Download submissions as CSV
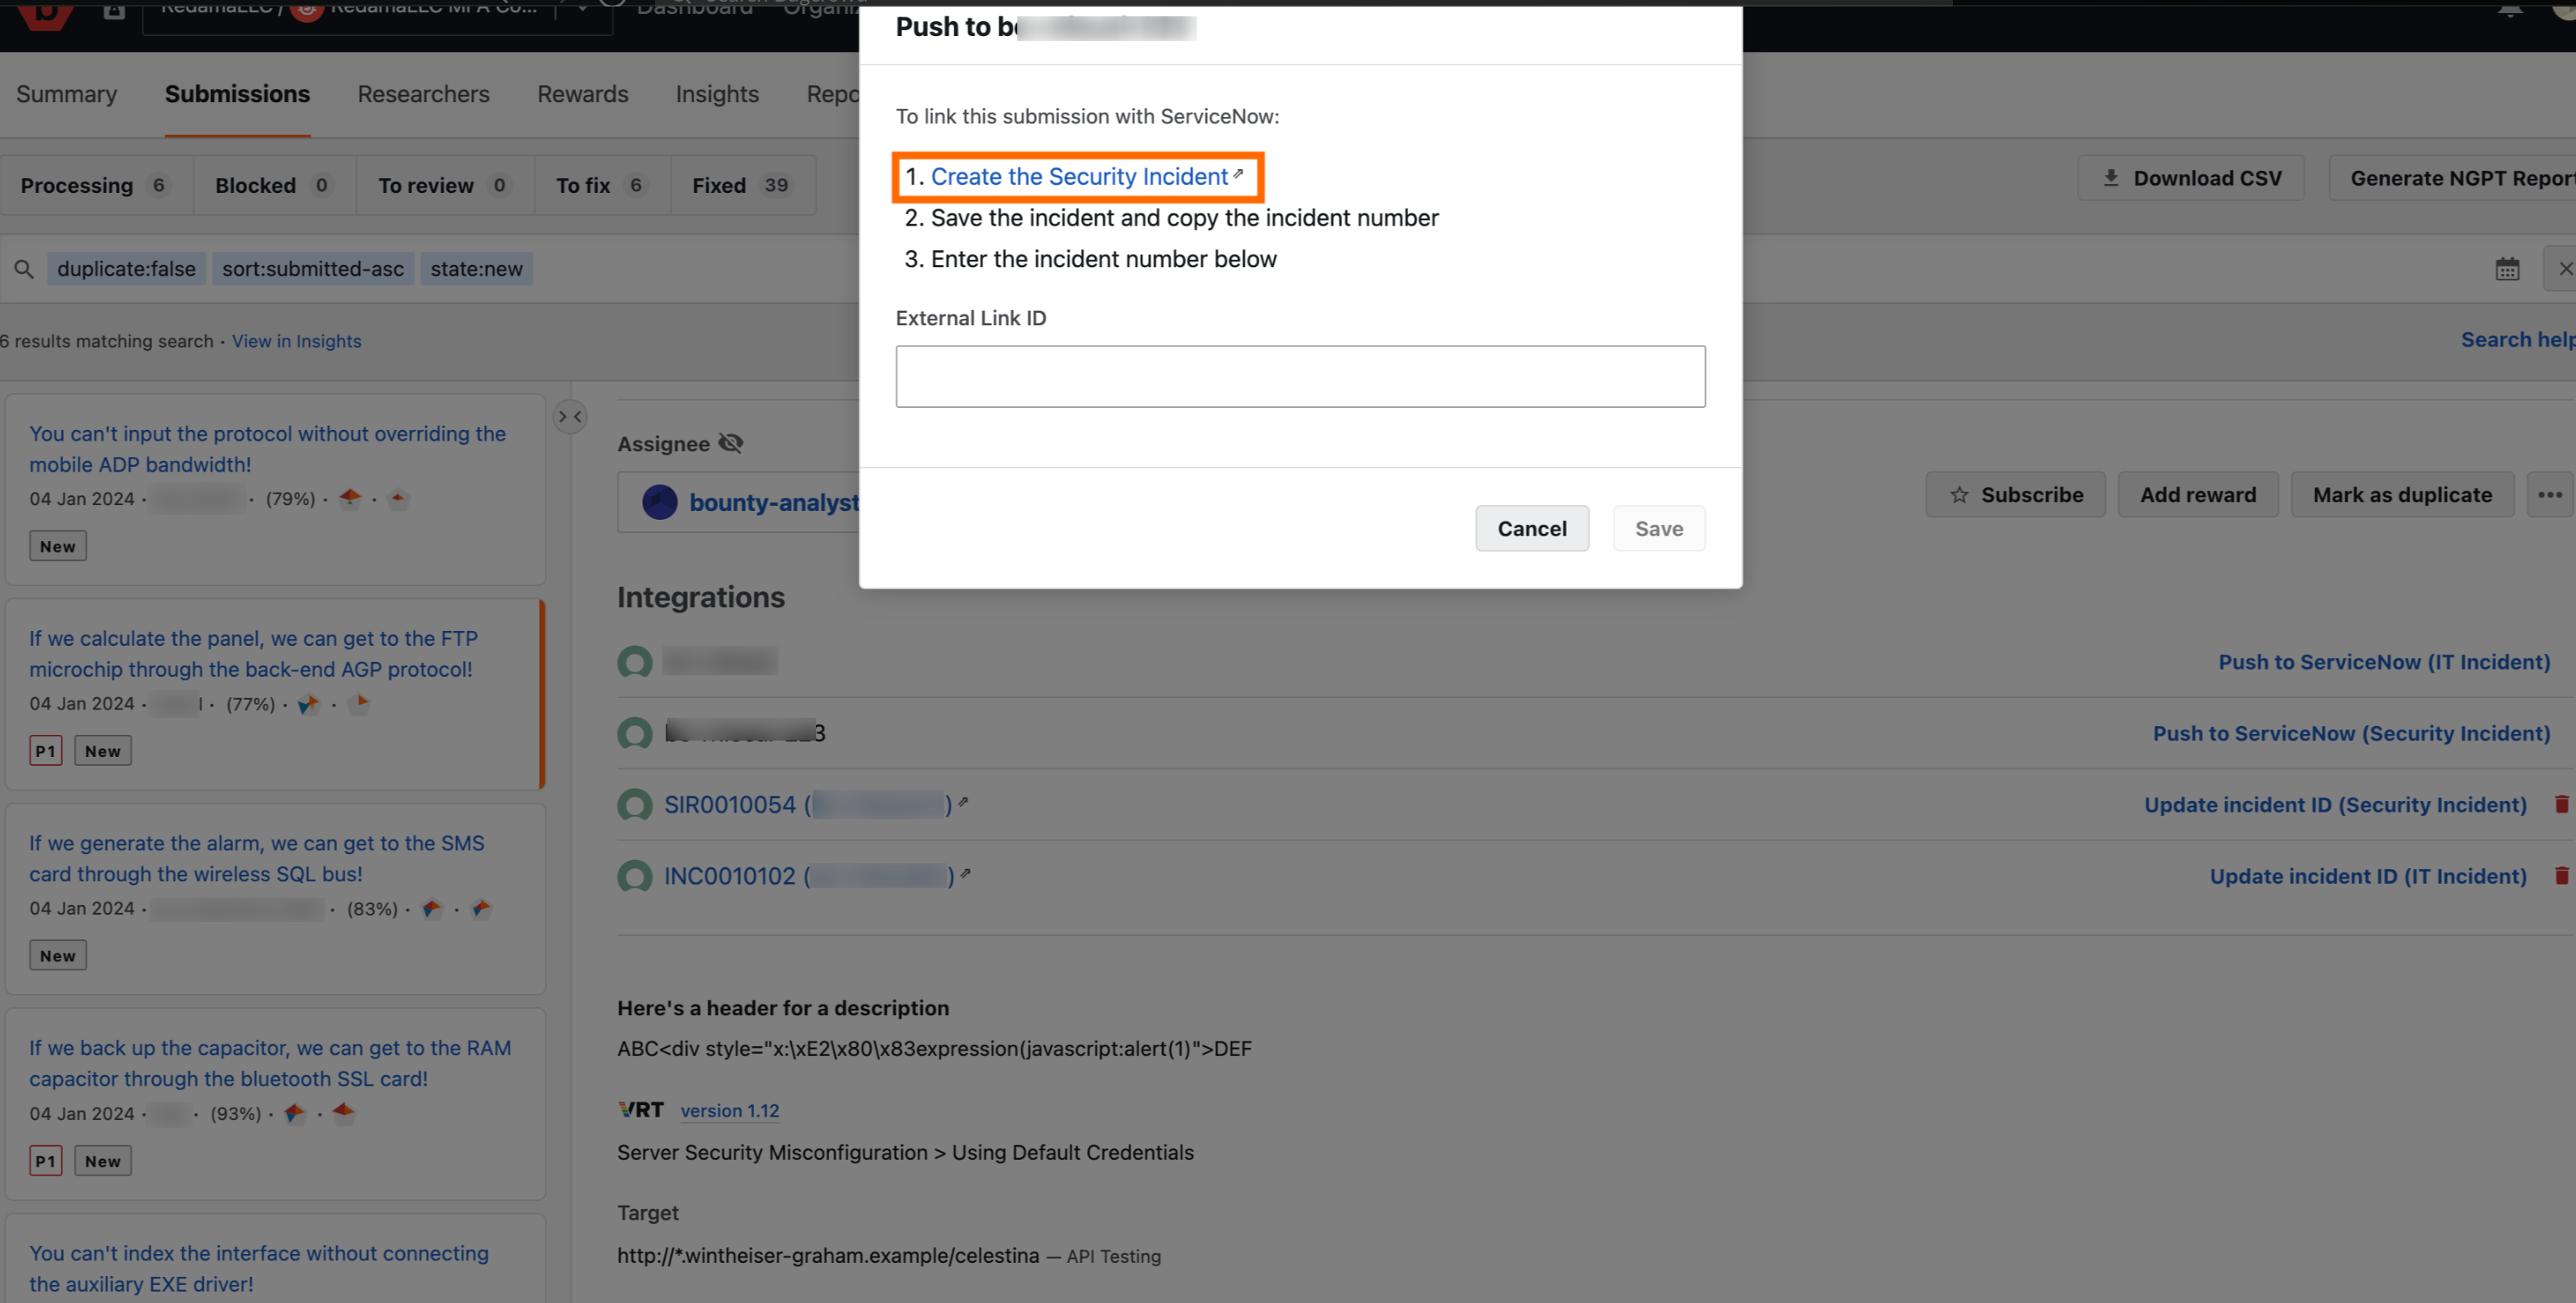 coord(2191,178)
